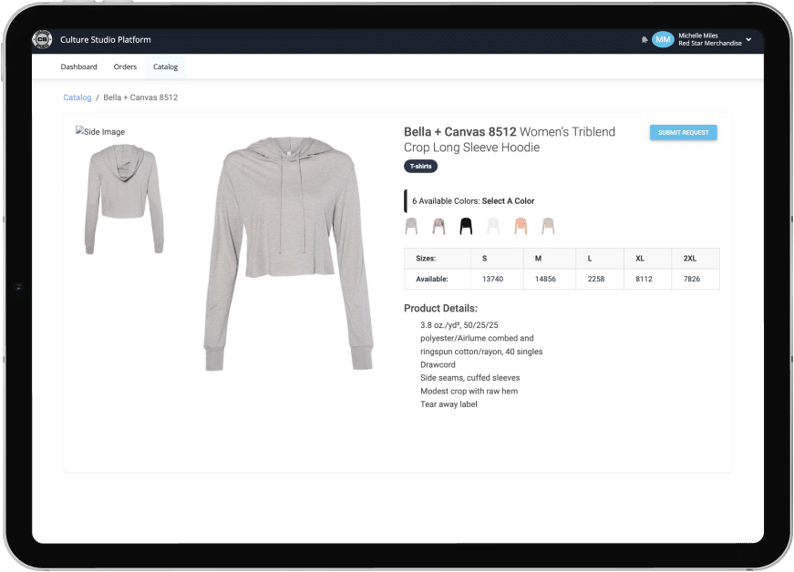Image resolution: width=794 pixels, height=572 pixels.
Task: Open the Dashboard tab
Action: 78,66
